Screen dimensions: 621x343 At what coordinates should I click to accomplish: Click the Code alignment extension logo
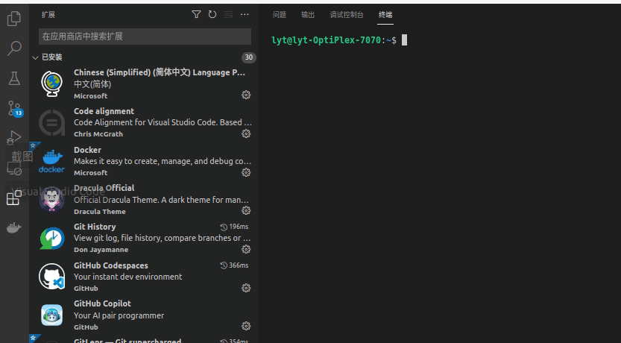[52, 122]
